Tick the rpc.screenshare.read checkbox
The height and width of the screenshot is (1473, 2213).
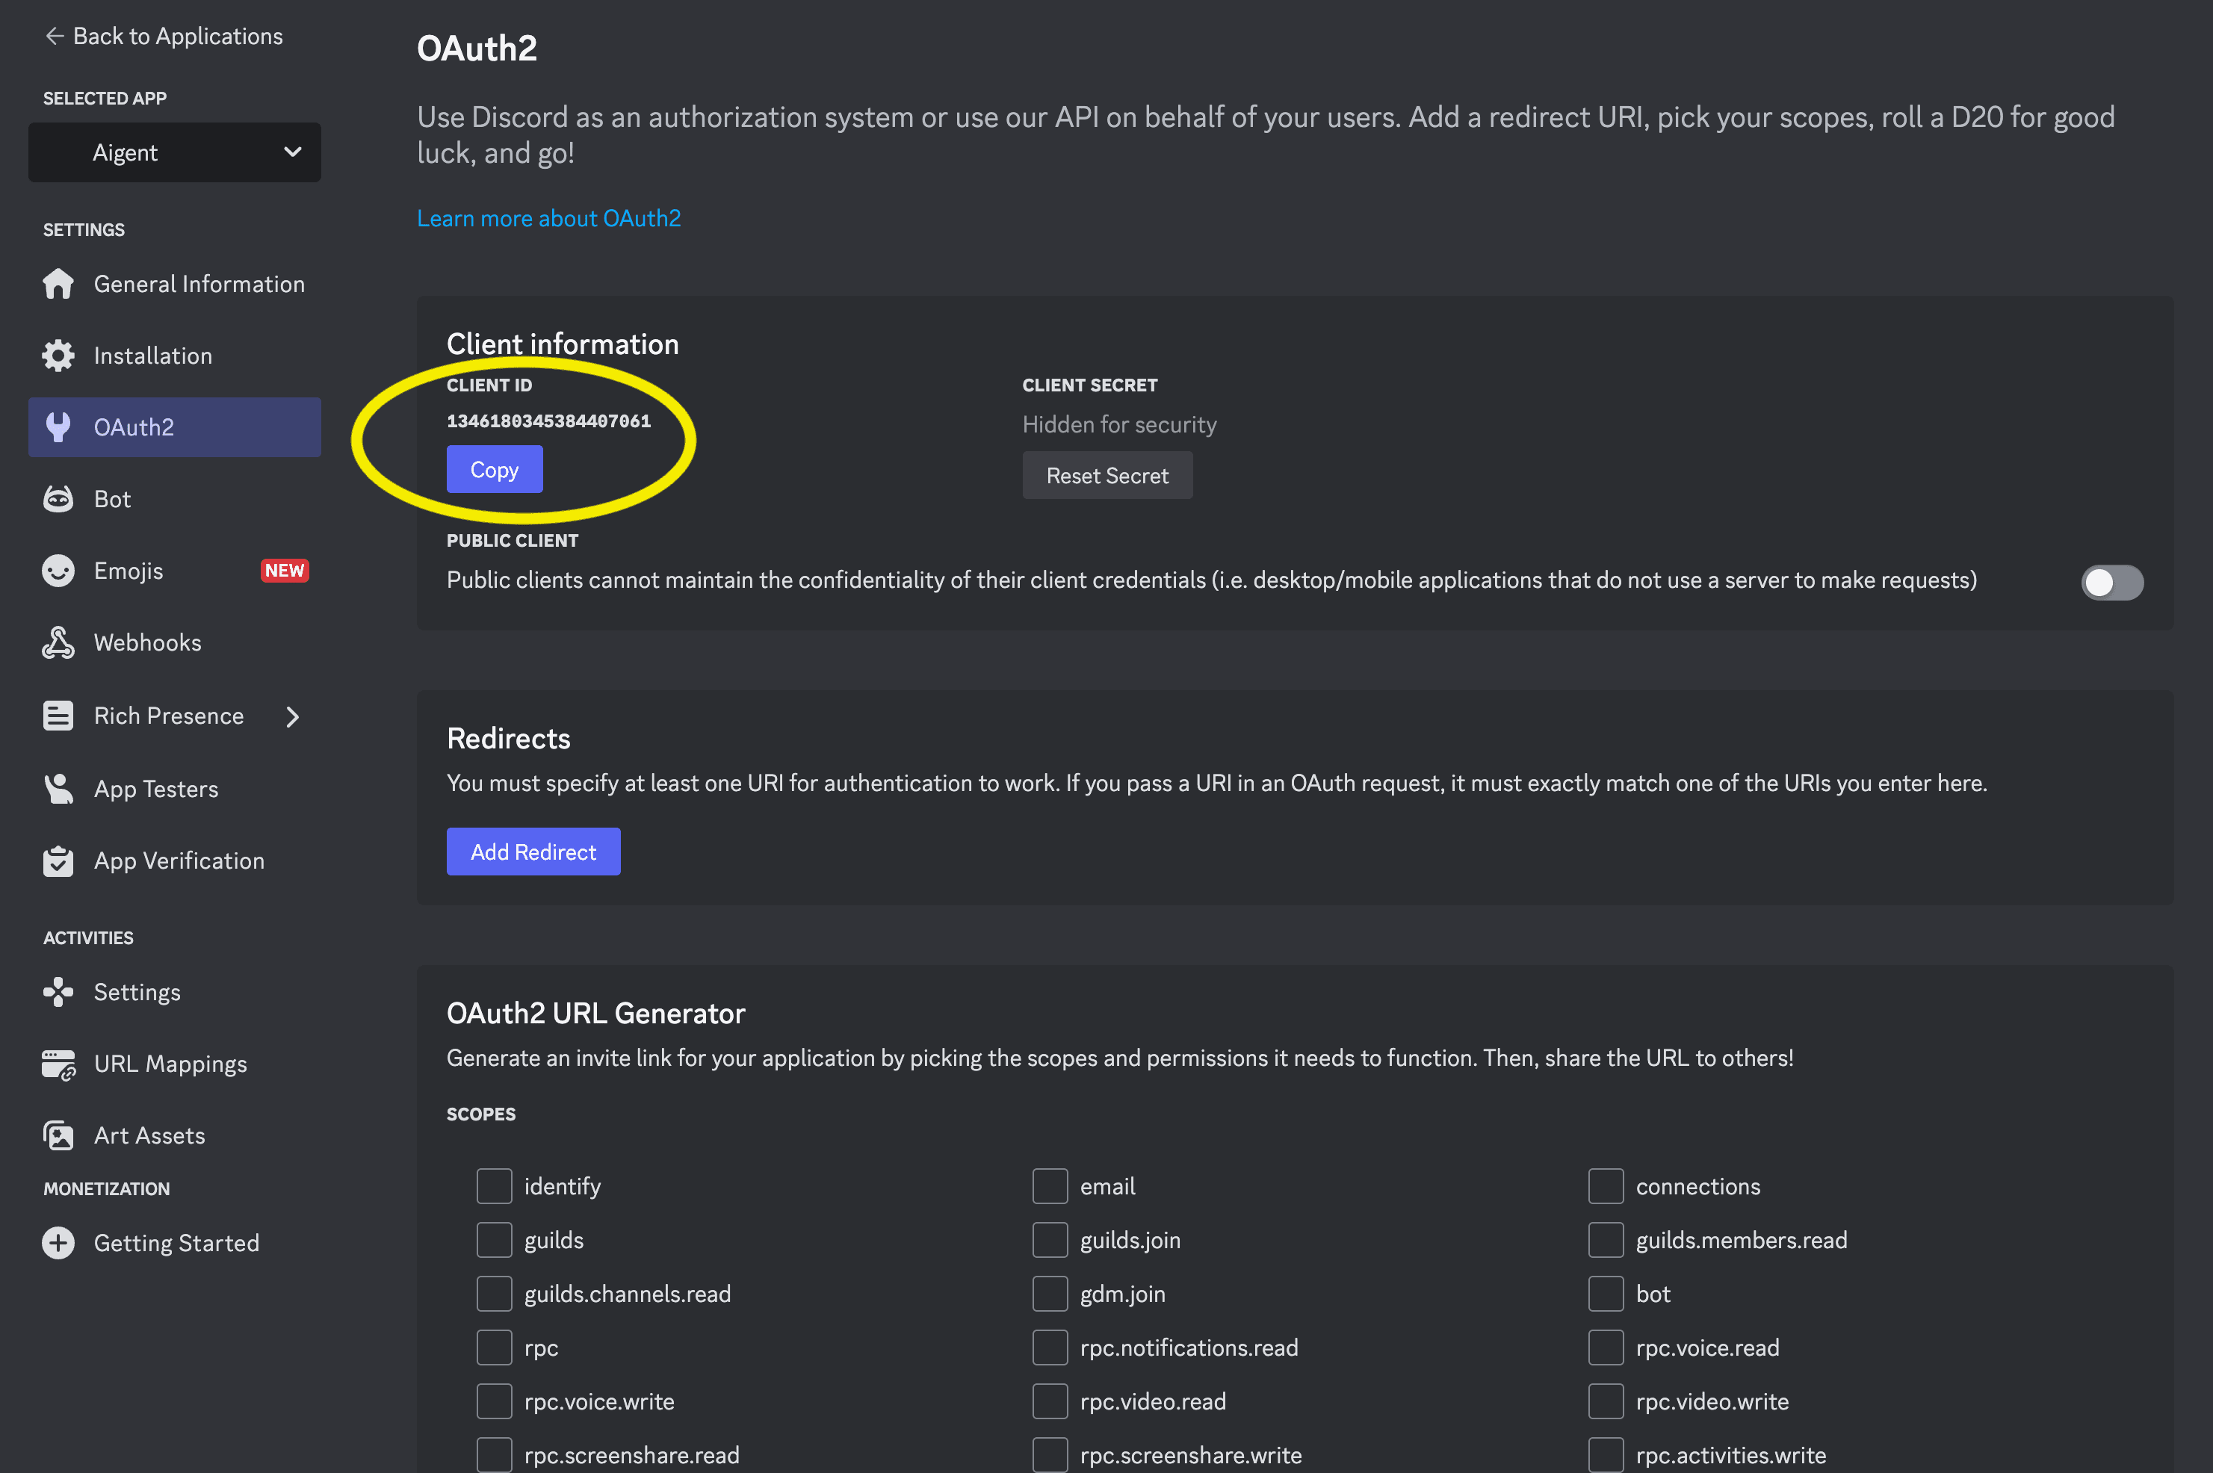[x=495, y=1455]
